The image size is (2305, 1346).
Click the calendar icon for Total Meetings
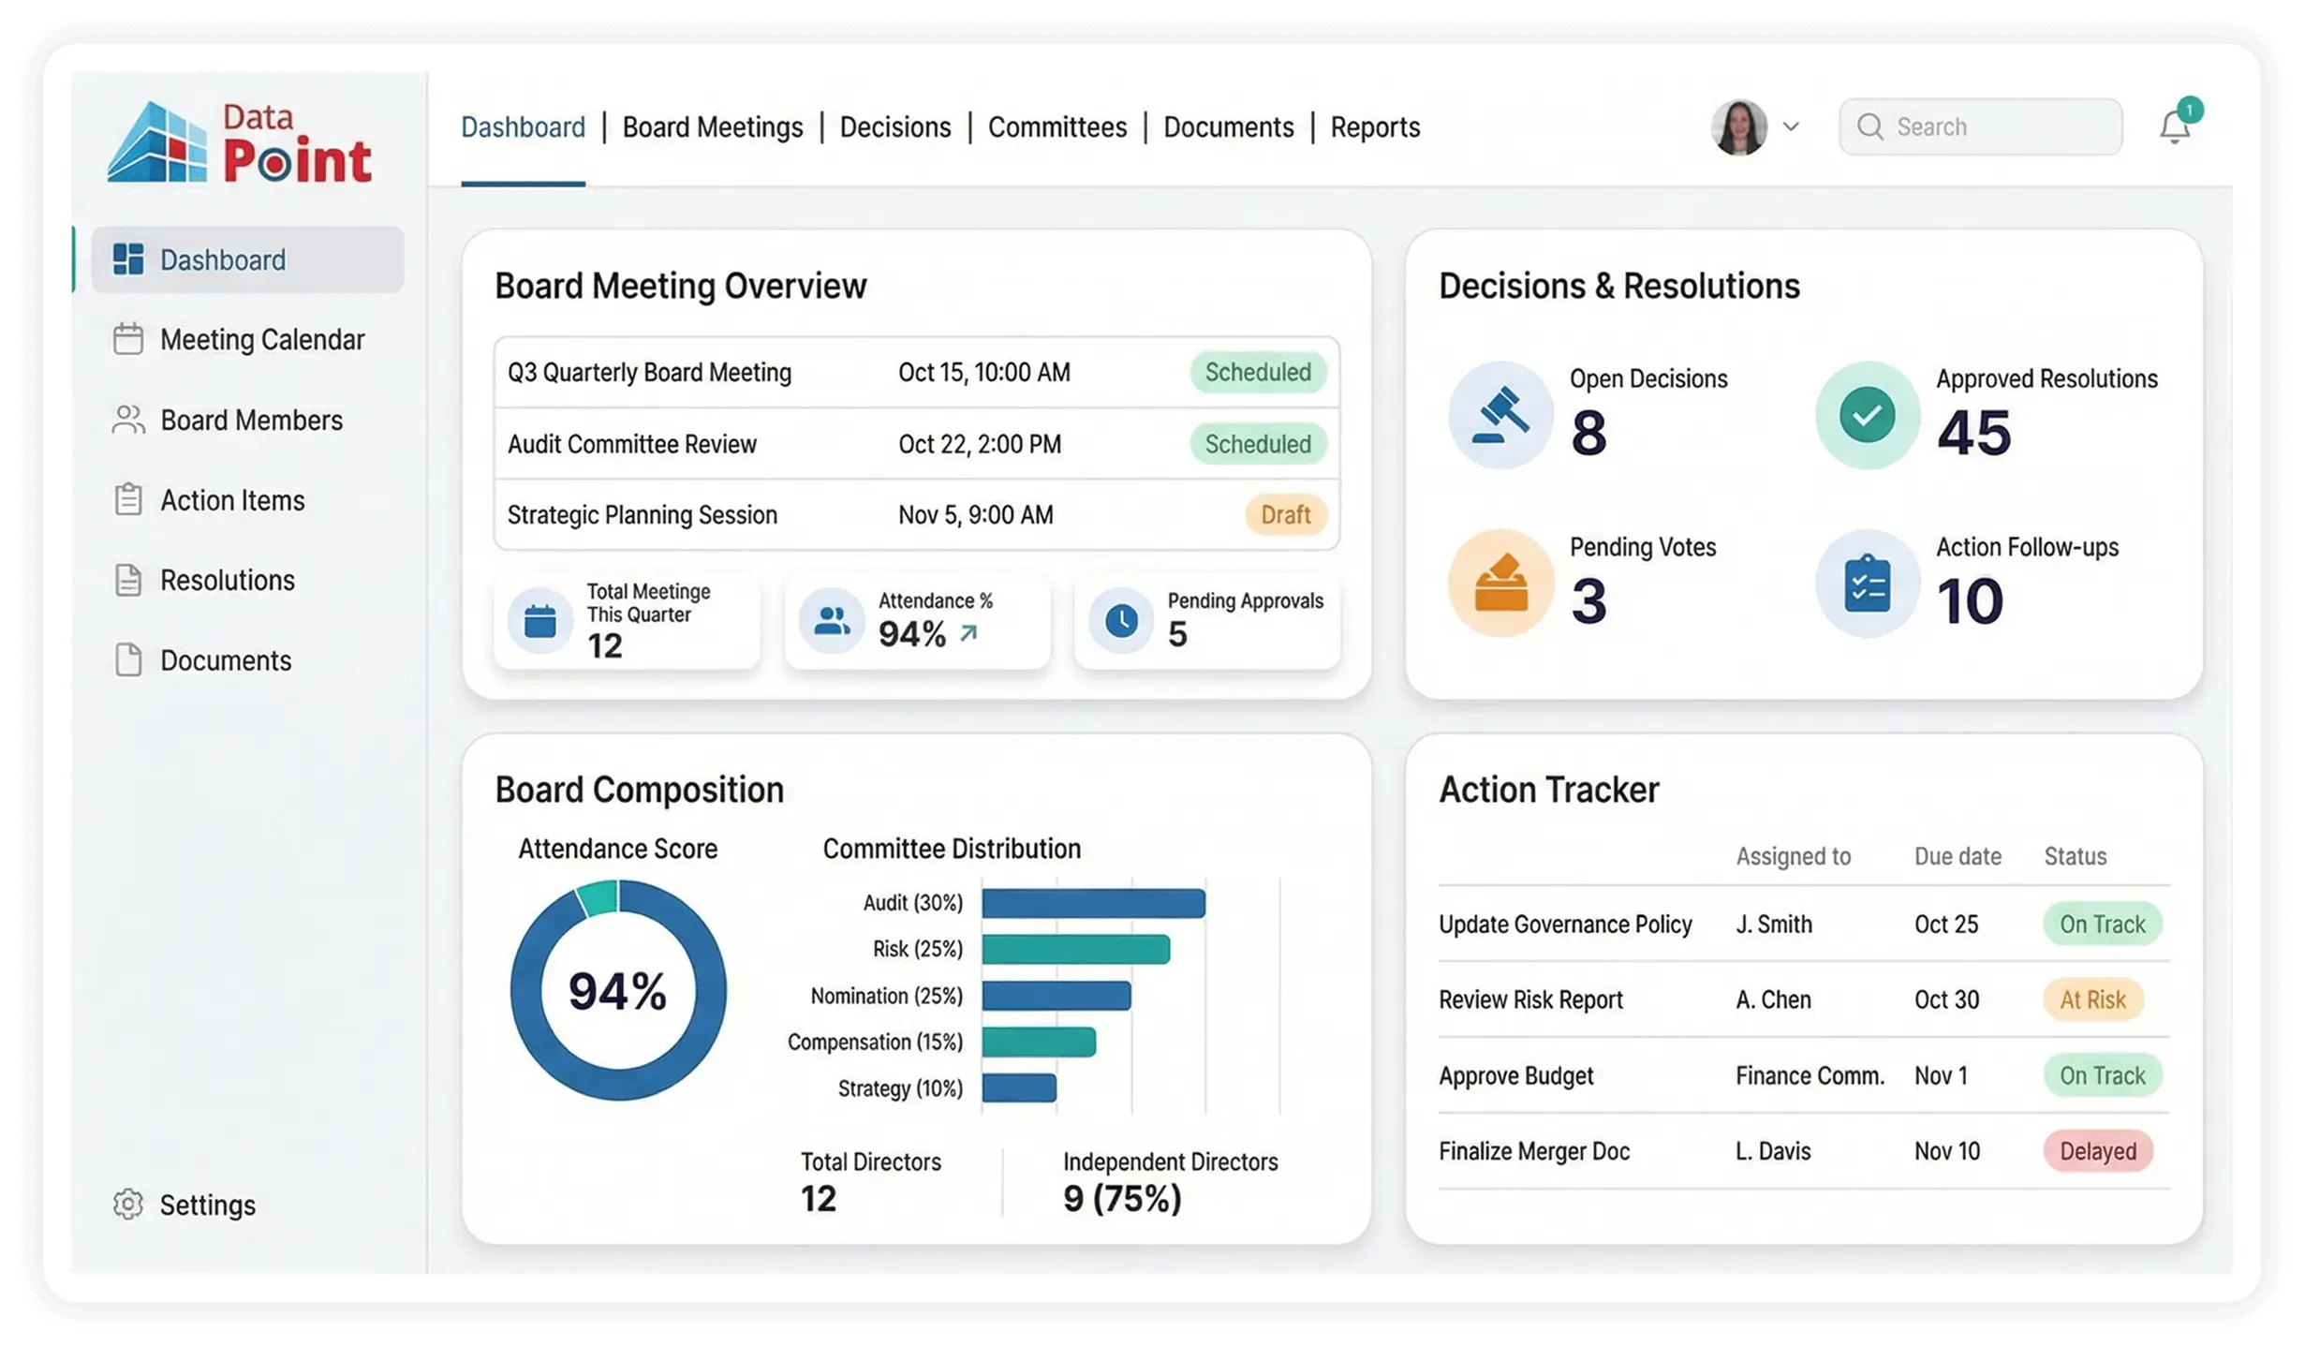pyautogui.click(x=540, y=620)
